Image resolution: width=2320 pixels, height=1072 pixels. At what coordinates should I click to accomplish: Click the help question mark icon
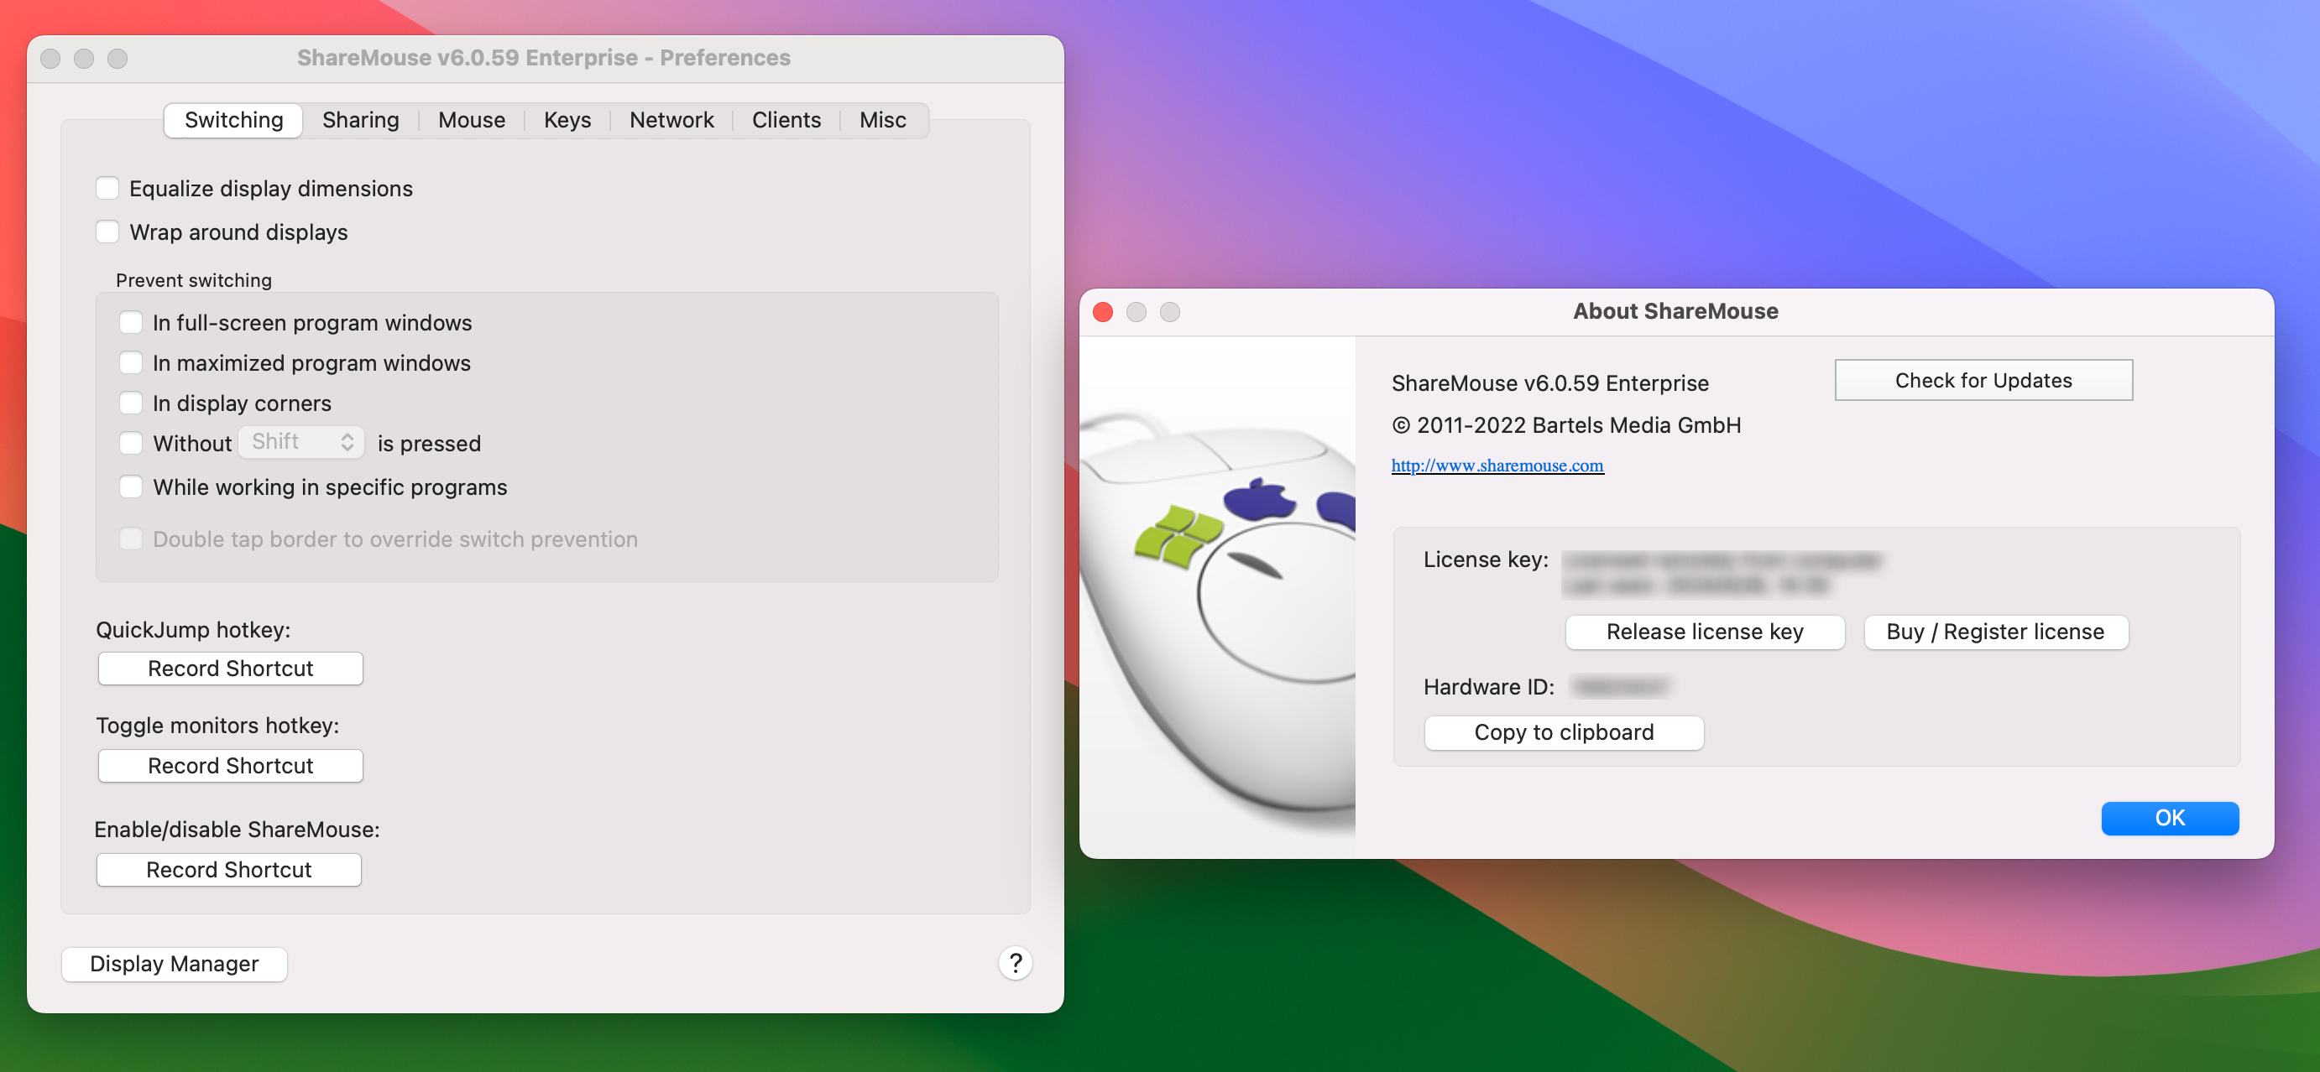[1015, 963]
